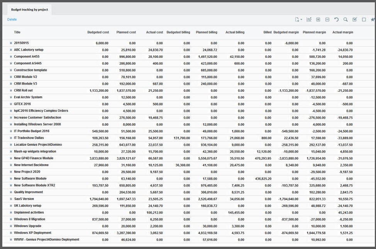Expand the Windows XP Deployment row
This screenshot has height=249, width=376.
click(x=11, y=233)
